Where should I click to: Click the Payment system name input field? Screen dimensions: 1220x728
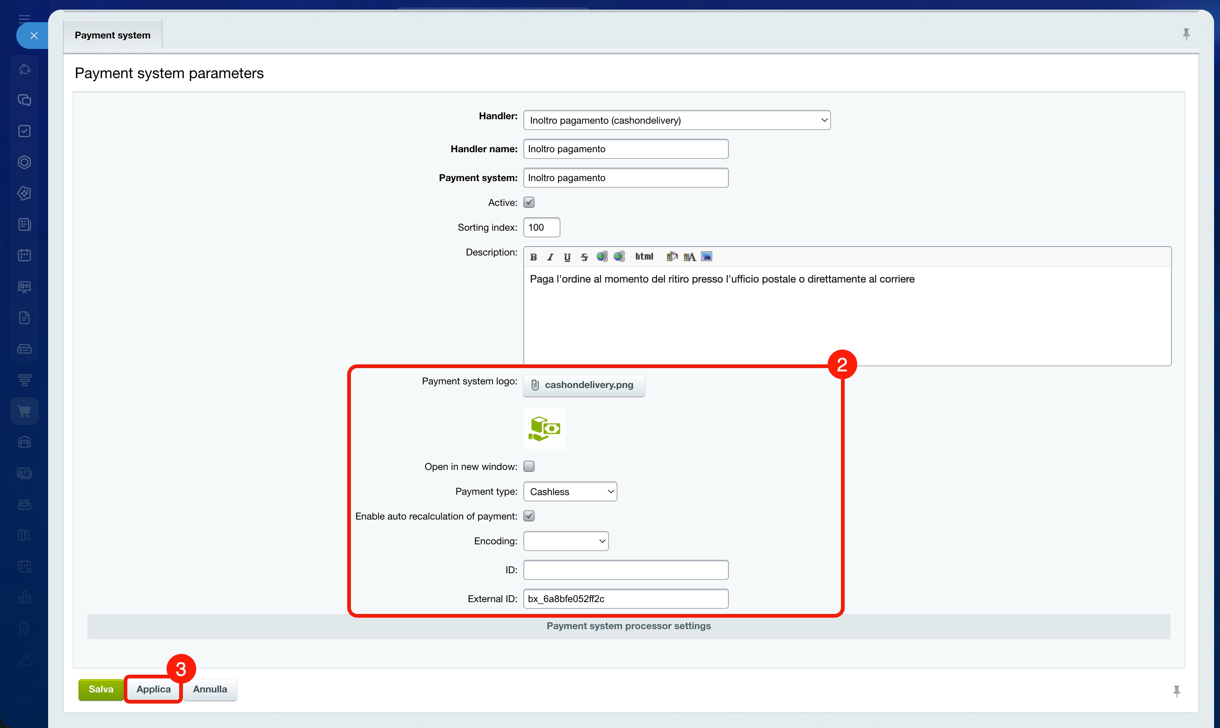click(x=626, y=178)
